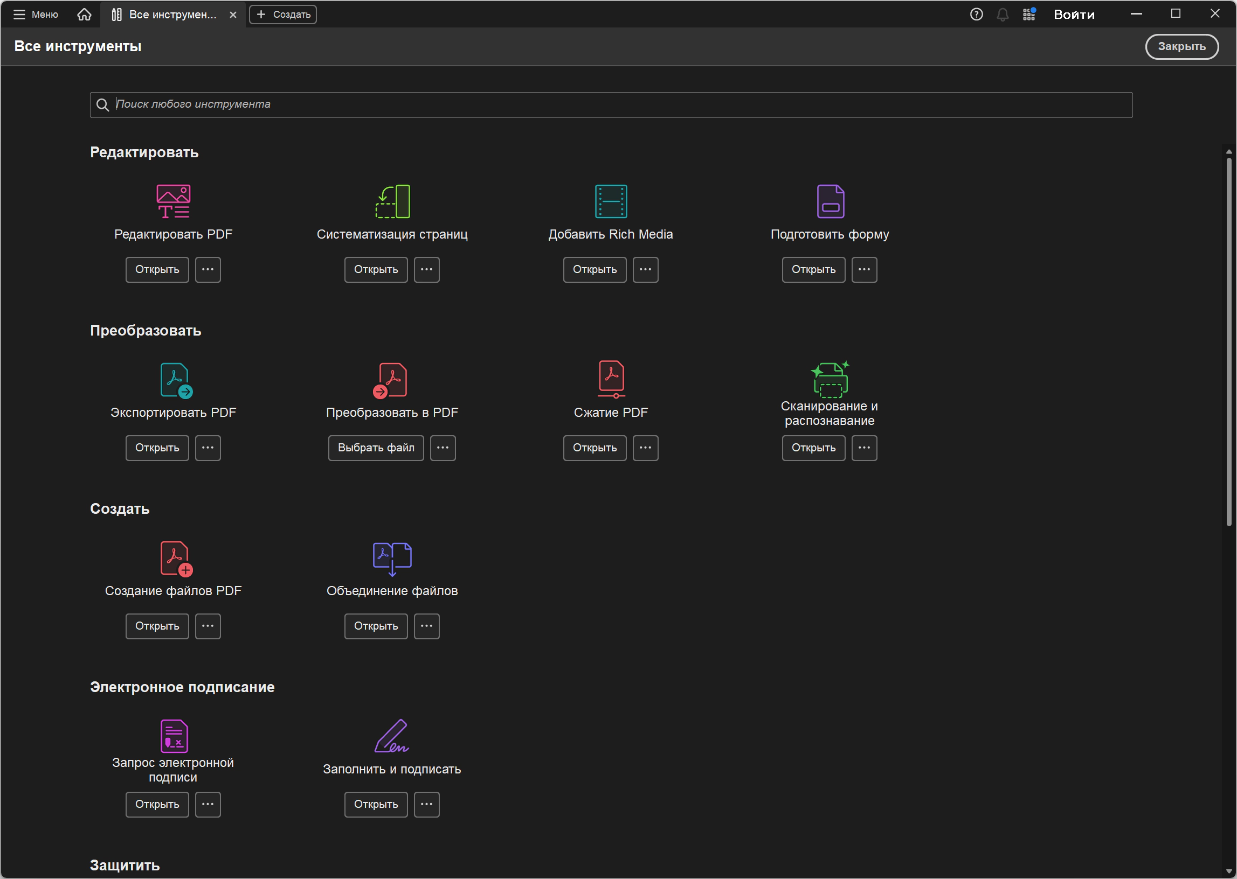Expand more options for Редактировать PDF
This screenshot has height=879, width=1237.
coord(208,269)
